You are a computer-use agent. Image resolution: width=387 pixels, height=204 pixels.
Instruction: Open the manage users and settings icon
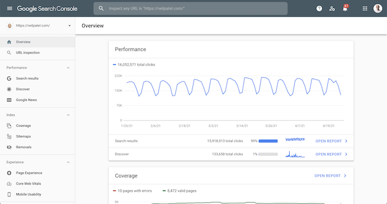point(332,9)
